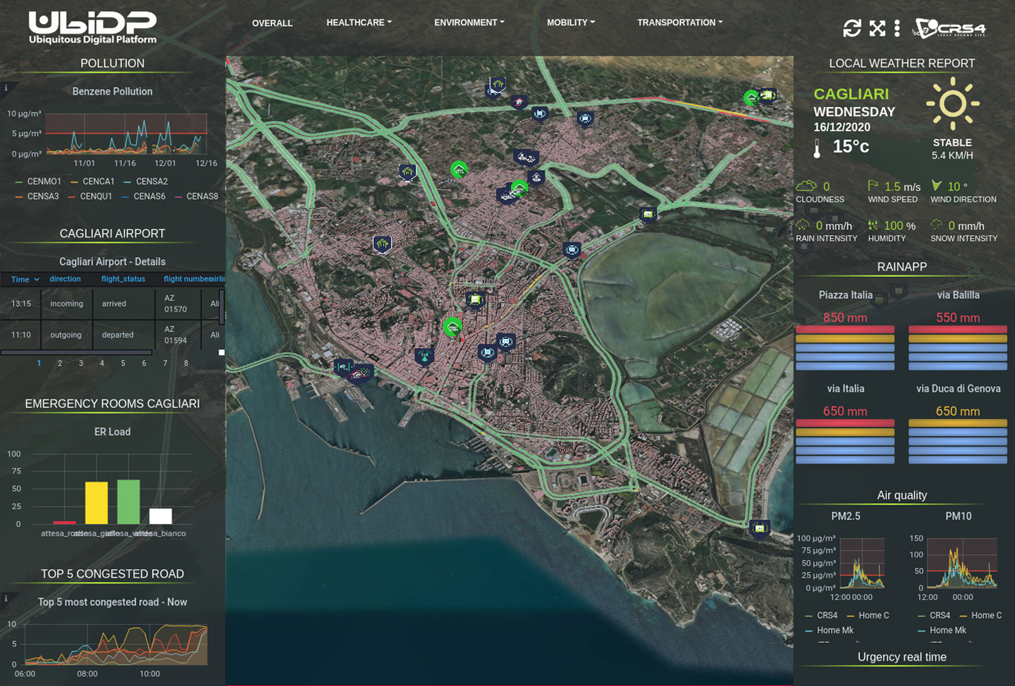Open the Environment dropdown menu

(469, 23)
